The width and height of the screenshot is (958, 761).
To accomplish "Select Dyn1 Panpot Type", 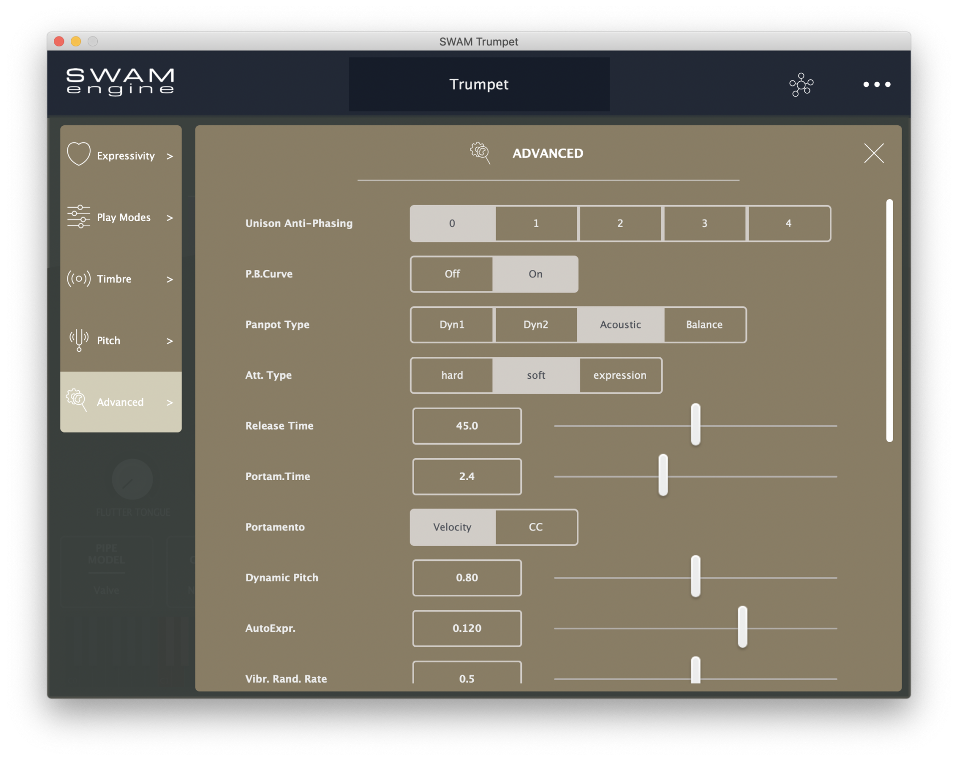I will (x=452, y=324).
